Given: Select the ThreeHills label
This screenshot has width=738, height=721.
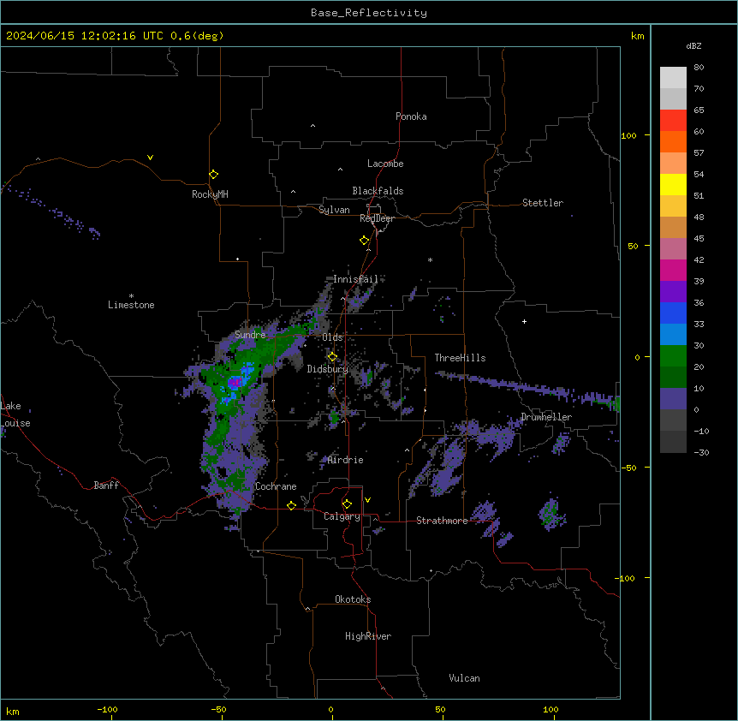Looking at the screenshot, I should coord(460,358).
